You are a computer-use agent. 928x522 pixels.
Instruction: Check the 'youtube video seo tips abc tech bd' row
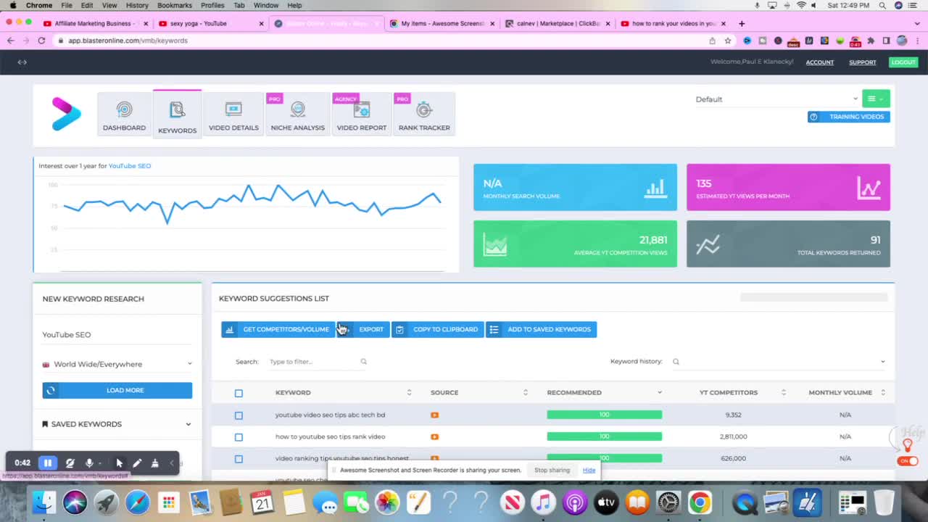pos(239,415)
